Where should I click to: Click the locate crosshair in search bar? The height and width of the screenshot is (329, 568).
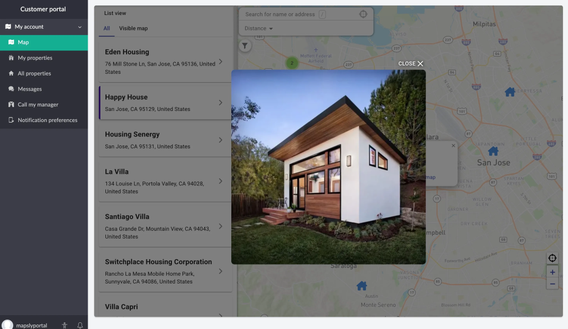pyautogui.click(x=363, y=14)
